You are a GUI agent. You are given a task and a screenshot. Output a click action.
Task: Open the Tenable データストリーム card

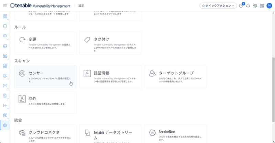tap(110, 134)
